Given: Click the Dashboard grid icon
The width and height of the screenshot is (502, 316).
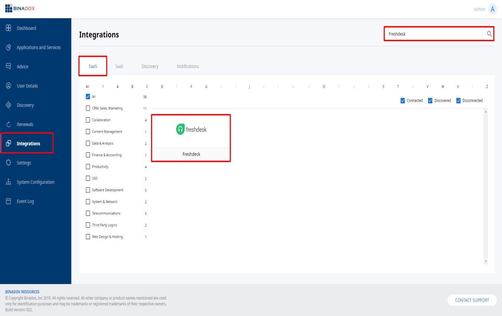Looking at the screenshot, I should tap(9, 28).
